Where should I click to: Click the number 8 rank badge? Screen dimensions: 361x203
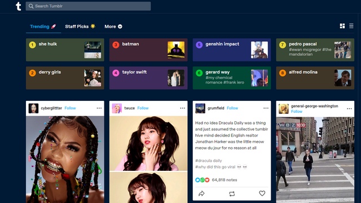coord(283,73)
